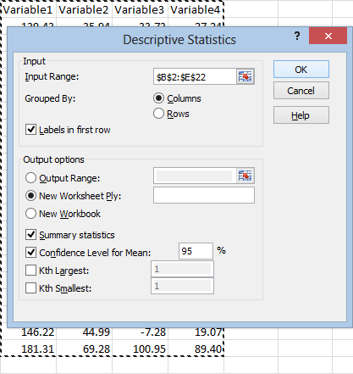Viewport: 353px width, 374px height.
Task: Click the OK button
Action: 301,70
